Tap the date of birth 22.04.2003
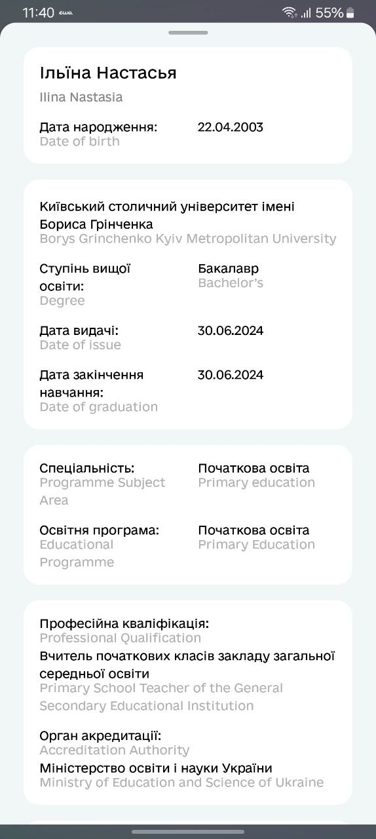Viewport: 376px width, 839px height. coord(231,127)
